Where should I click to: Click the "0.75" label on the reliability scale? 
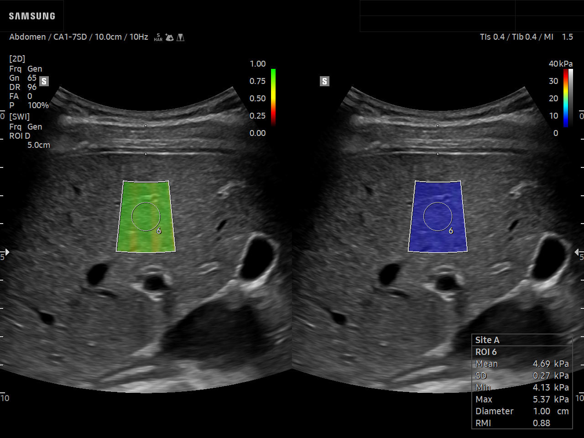click(258, 81)
